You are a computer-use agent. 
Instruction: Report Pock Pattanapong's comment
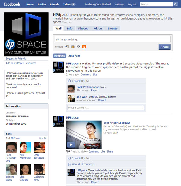(95, 90)
